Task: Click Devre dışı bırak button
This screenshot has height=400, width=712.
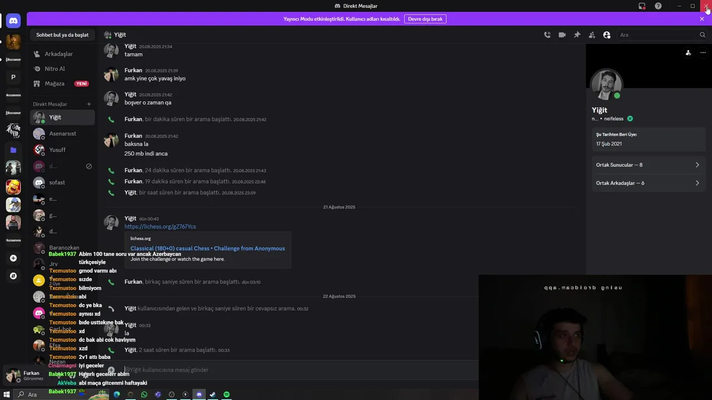Action: click(x=425, y=19)
